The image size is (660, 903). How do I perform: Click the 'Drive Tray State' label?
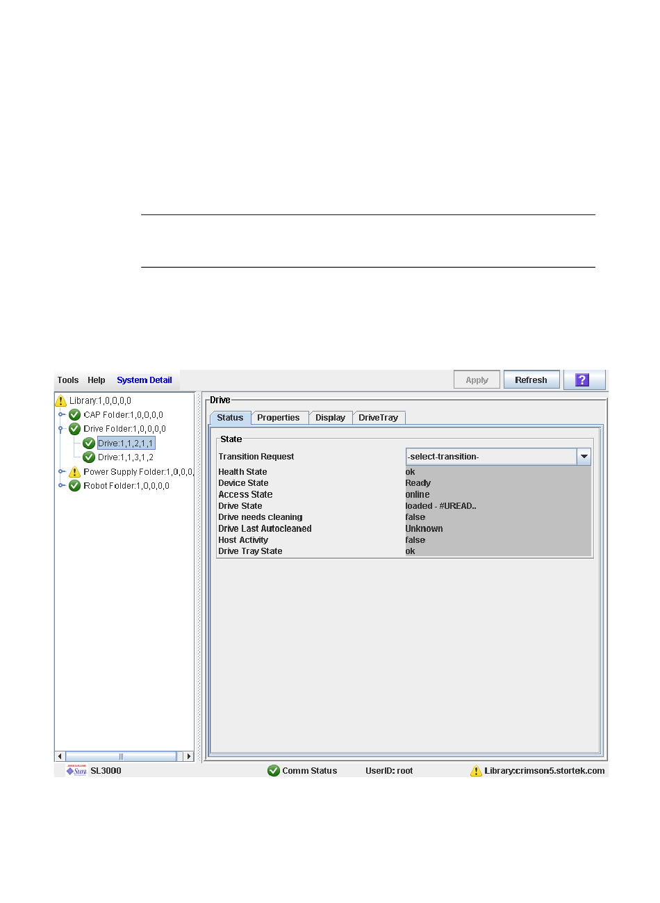click(250, 551)
